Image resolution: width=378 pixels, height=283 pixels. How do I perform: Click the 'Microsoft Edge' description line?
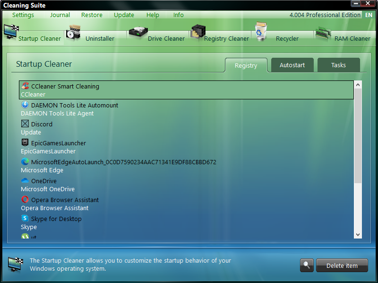42,170
